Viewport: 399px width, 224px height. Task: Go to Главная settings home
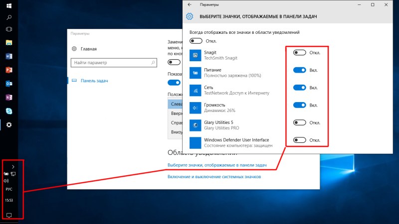(88, 49)
